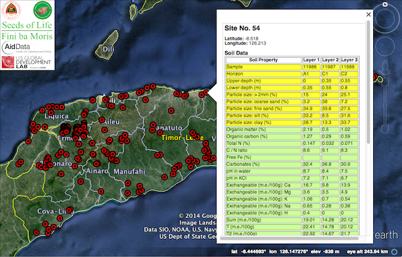Select the southwestern-most red marker below Cova-Lima
The image size is (402, 257).
click(x=36, y=233)
